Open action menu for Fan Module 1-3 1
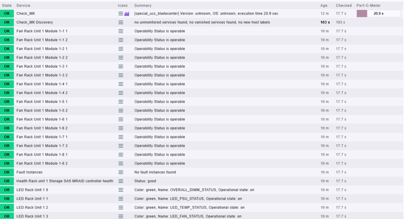The height and width of the screenshot is (219, 404). pos(121,67)
